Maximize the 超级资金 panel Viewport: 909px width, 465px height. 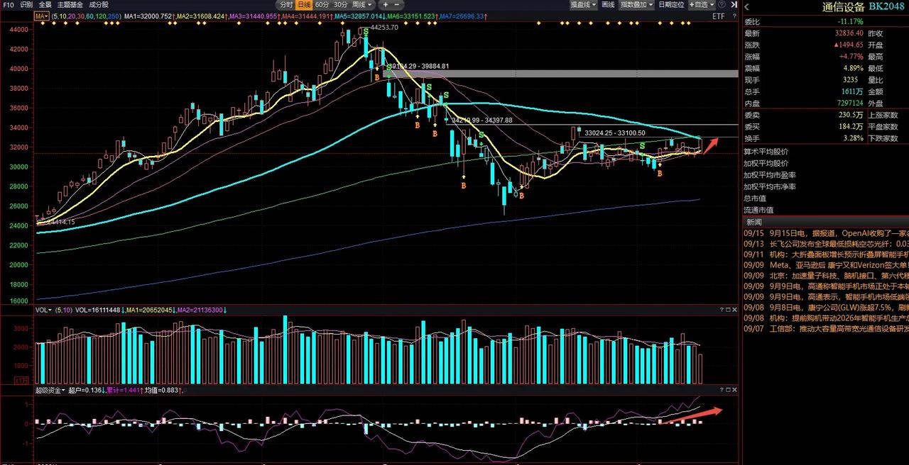(727, 390)
